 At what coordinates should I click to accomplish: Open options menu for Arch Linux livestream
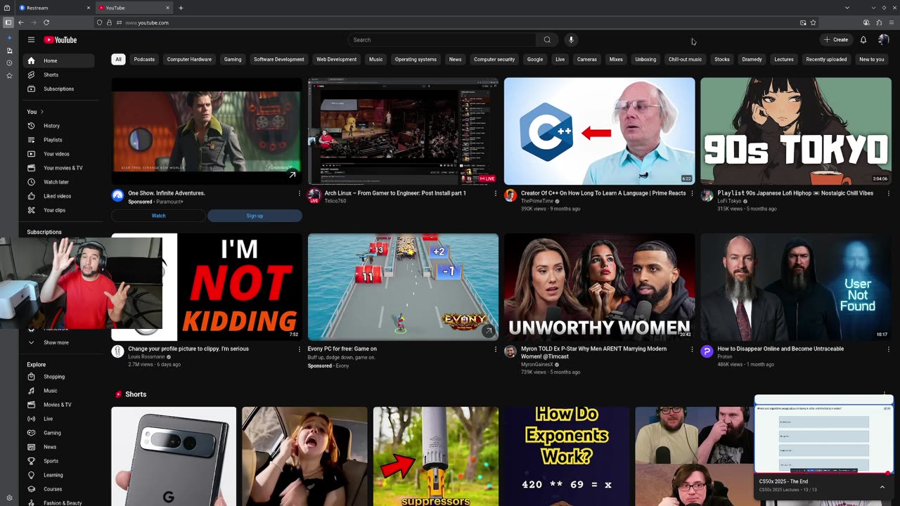pyautogui.click(x=496, y=193)
